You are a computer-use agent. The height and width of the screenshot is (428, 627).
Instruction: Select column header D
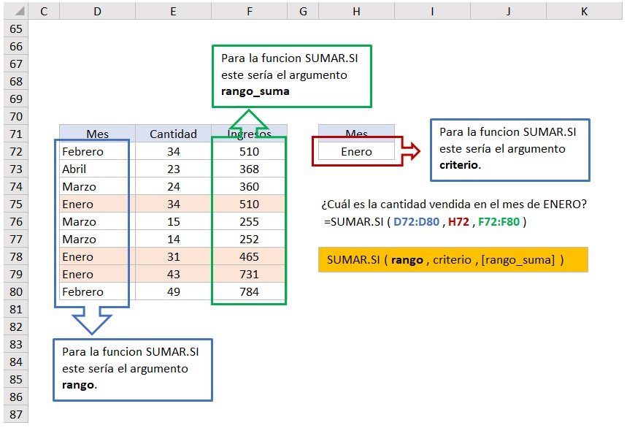97,12
